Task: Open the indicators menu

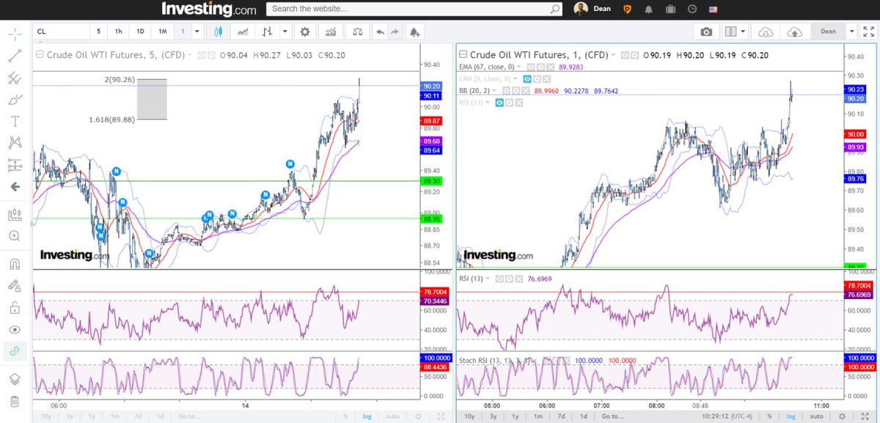Action: (331, 32)
